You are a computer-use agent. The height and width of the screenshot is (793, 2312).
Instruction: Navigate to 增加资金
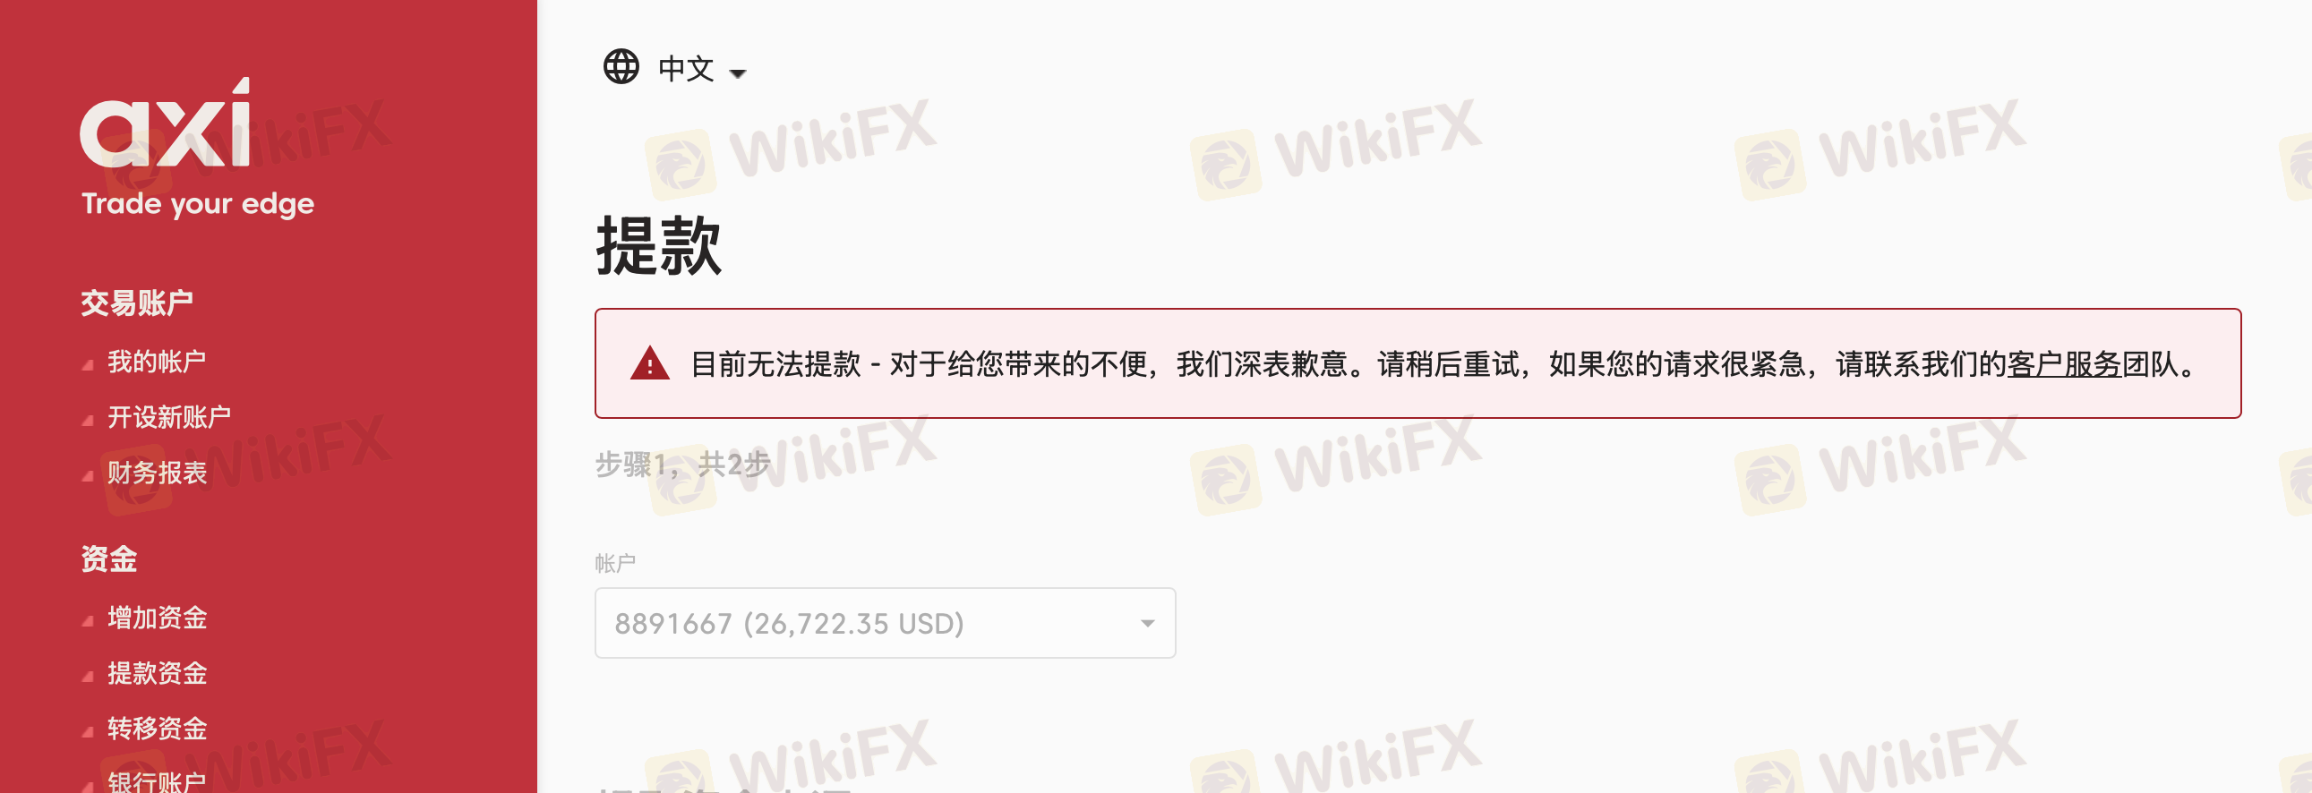(x=157, y=618)
